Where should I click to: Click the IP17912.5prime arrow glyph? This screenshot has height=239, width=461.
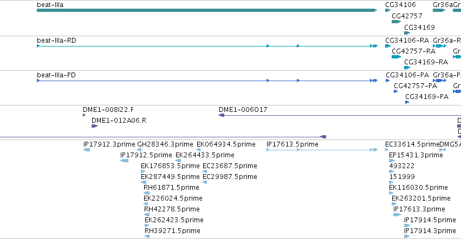(125, 161)
